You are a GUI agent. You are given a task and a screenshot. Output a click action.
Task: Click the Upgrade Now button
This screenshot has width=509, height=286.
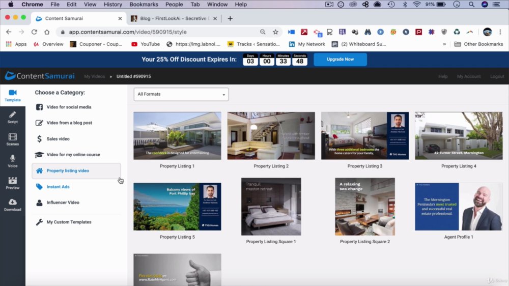[340, 60]
